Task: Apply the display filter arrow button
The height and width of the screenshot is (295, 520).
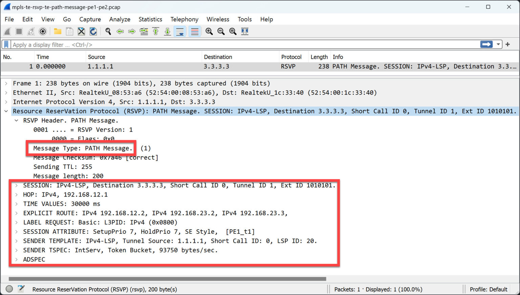Action: pos(486,44)
